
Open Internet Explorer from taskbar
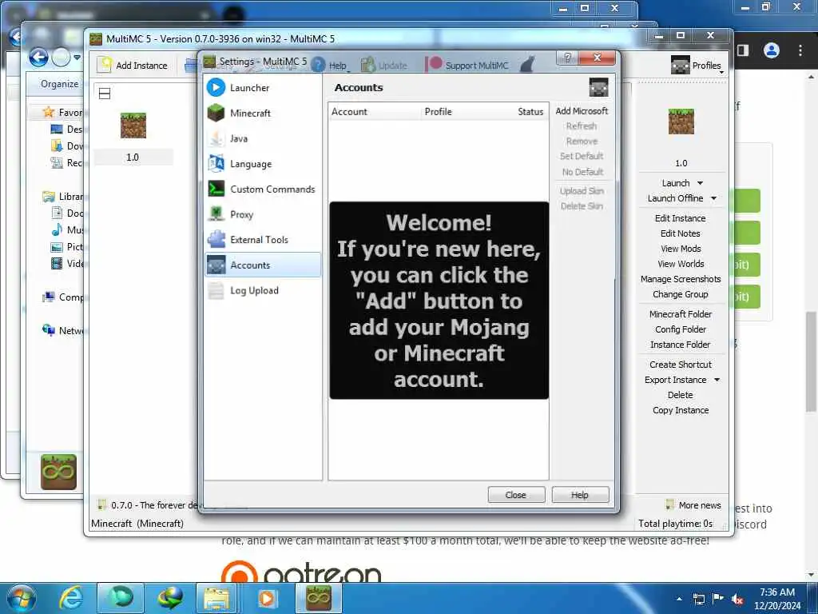coord(71,598)
